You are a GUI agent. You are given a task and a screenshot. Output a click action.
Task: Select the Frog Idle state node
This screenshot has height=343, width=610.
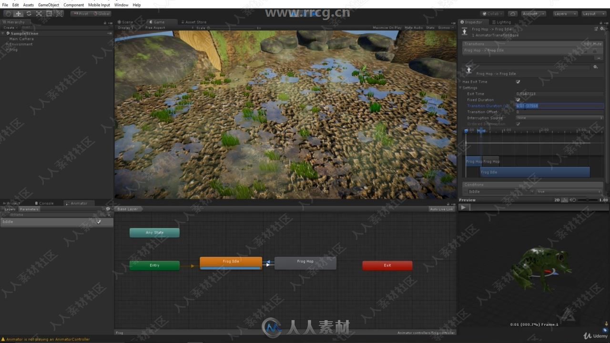click(231, 262)
